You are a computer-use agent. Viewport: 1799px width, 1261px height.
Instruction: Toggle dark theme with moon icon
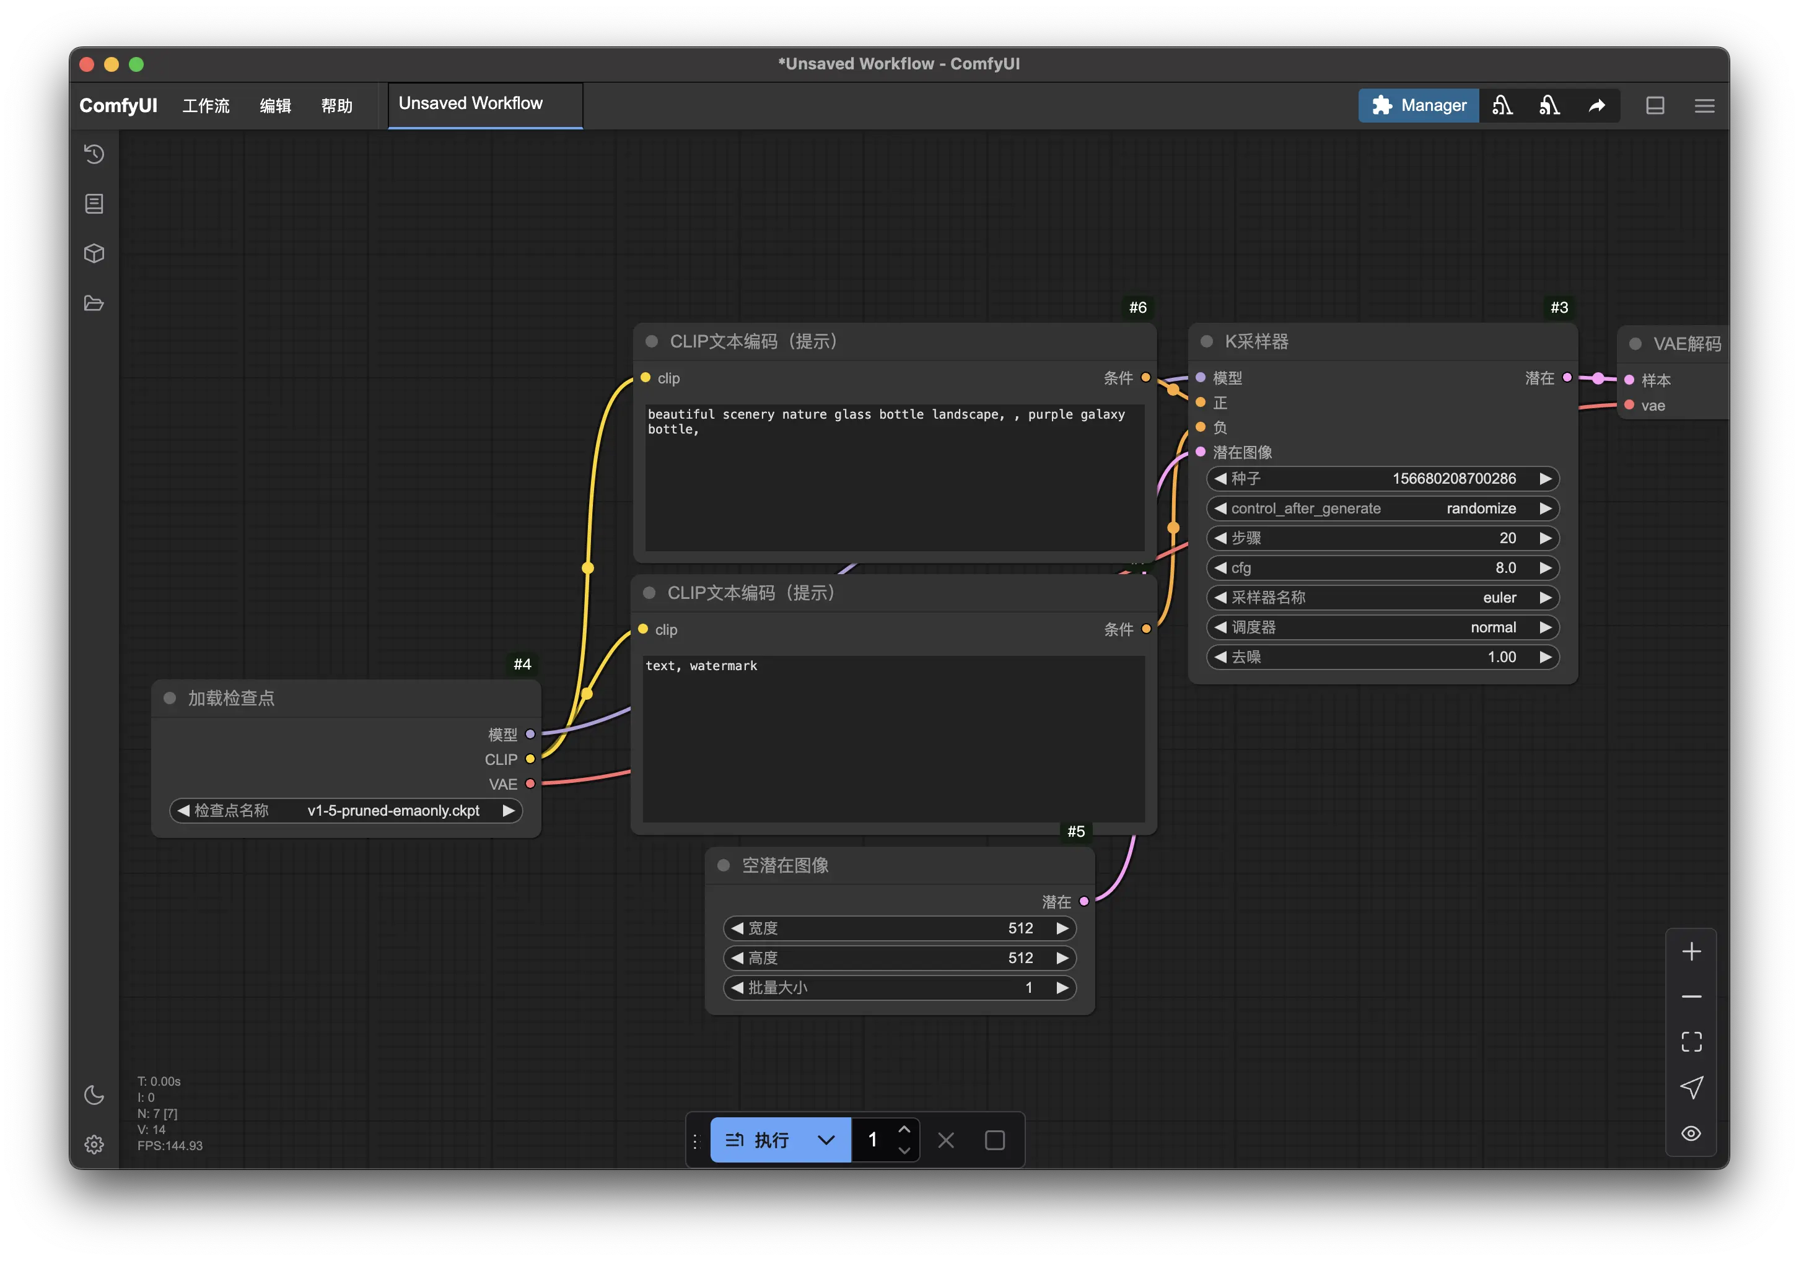94,1095
